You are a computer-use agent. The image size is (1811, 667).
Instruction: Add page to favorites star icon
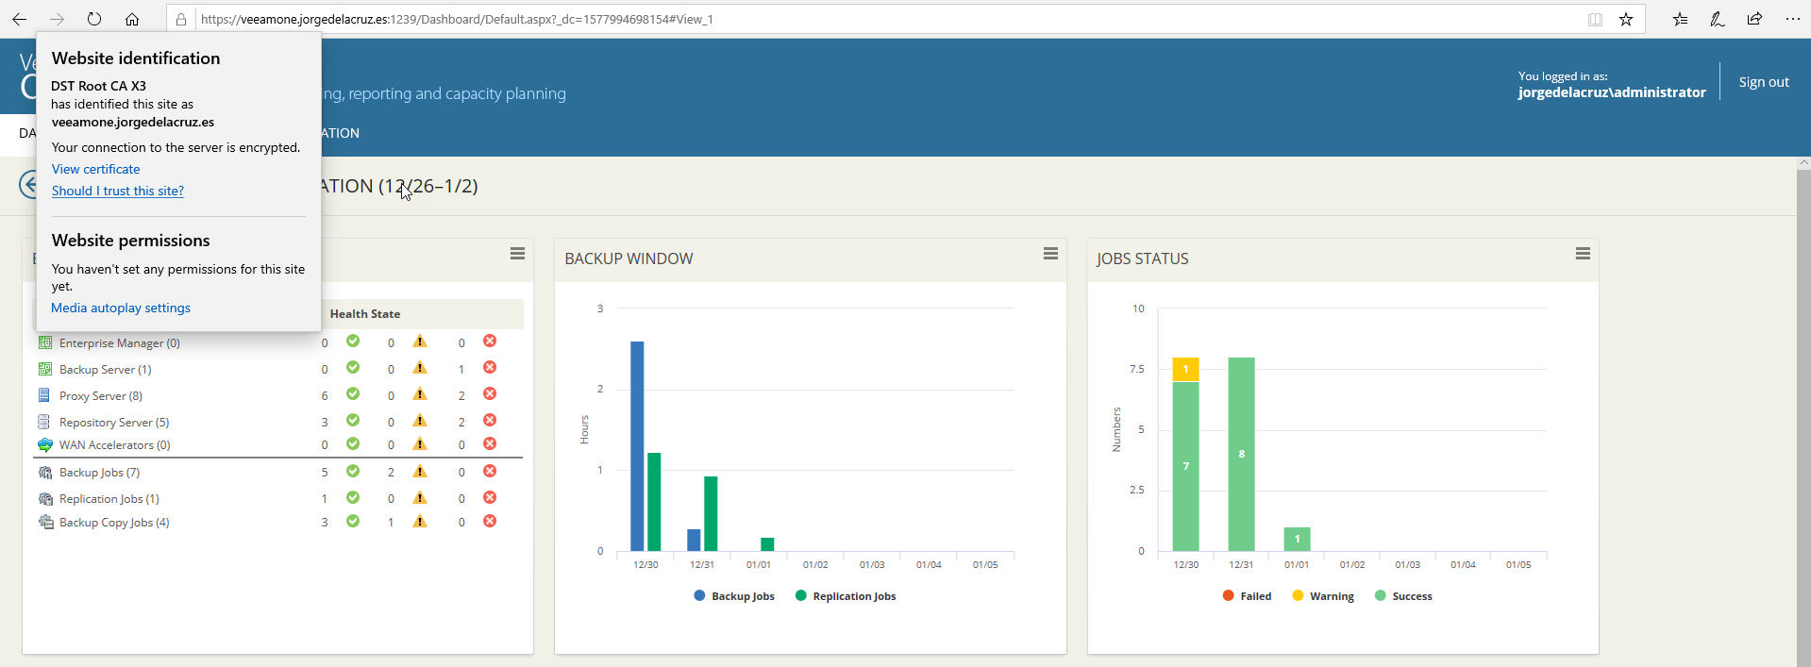(x=1626, y=19)
